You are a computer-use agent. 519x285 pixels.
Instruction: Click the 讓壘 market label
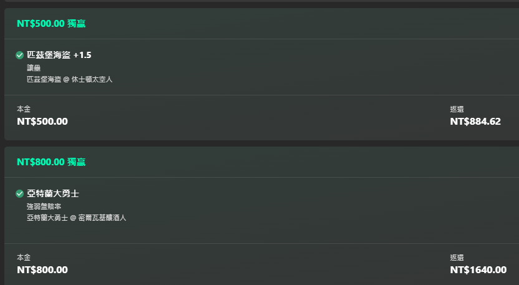click(x=34, y=68)
